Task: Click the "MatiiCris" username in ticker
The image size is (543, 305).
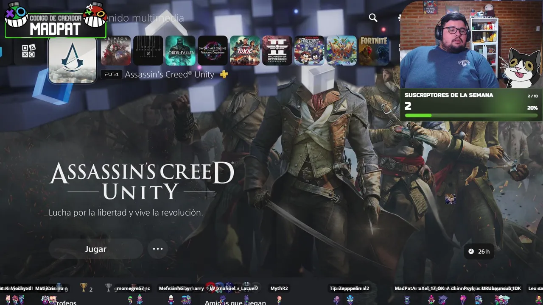Action: 45,288
